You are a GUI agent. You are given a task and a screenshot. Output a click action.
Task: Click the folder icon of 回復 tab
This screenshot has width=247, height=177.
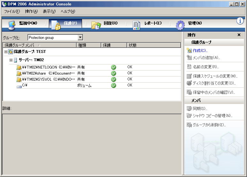96,26
